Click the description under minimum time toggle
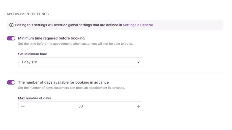Viewport: 232px width, 130px height. [75, 44]
